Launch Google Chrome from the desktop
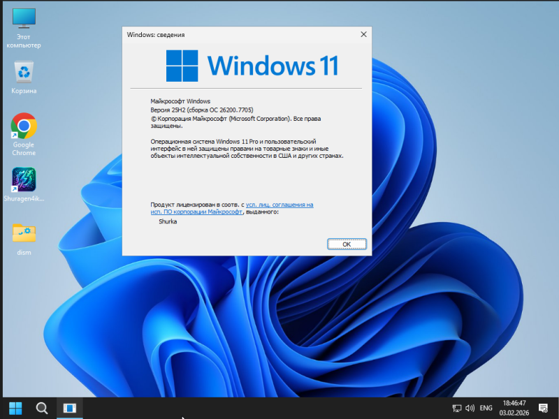The image size is (559, 419). [24, 126]
